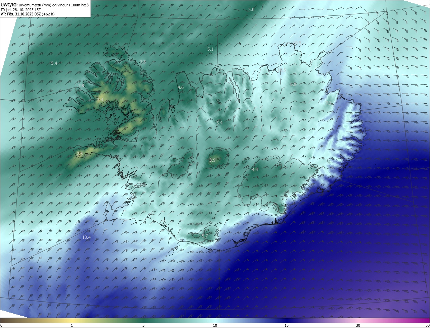Screen dimensions: 430x328
Task: Select the color scale tick label 30
Action: point(358,325)
